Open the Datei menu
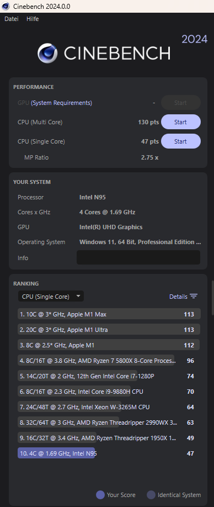 (11, 19)
